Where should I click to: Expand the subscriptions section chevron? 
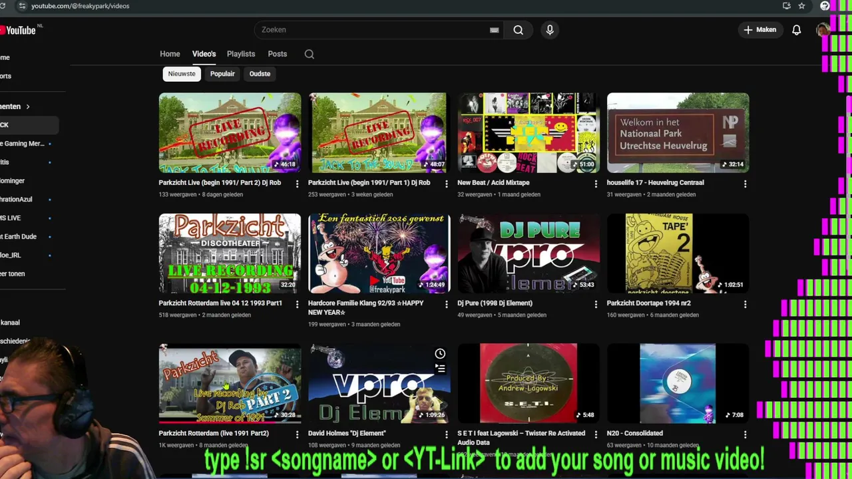(28, 106)
